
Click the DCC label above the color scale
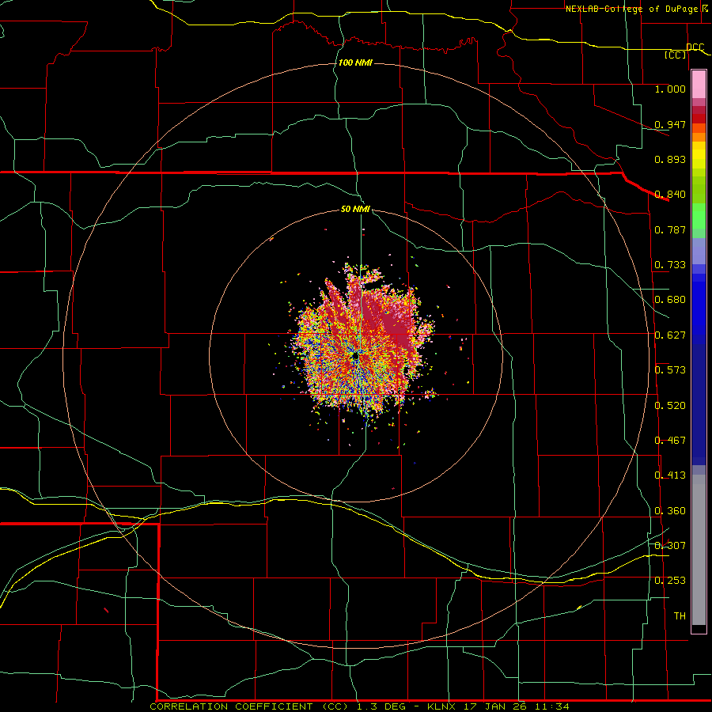(x=695, y=47)
